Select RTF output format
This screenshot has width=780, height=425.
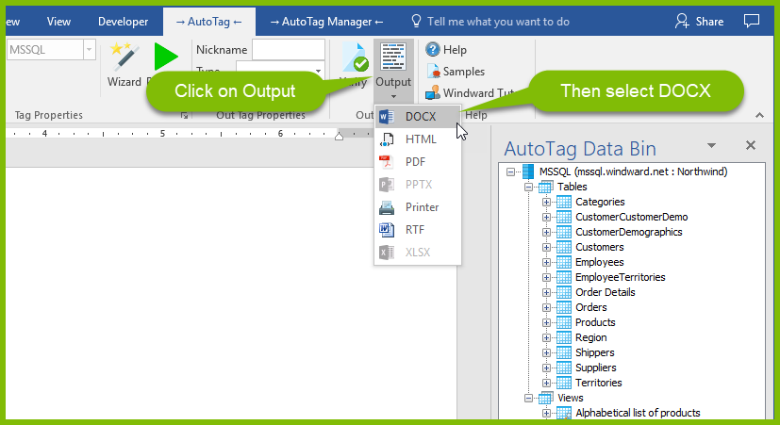coord(418,230)
